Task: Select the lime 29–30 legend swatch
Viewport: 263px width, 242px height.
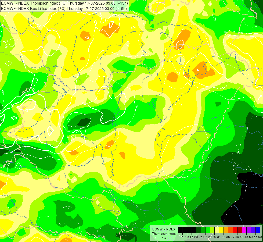Action: pos(212,230)
